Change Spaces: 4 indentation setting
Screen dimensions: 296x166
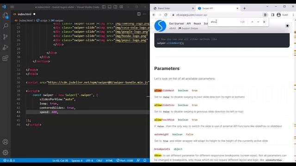pos(77,160)
